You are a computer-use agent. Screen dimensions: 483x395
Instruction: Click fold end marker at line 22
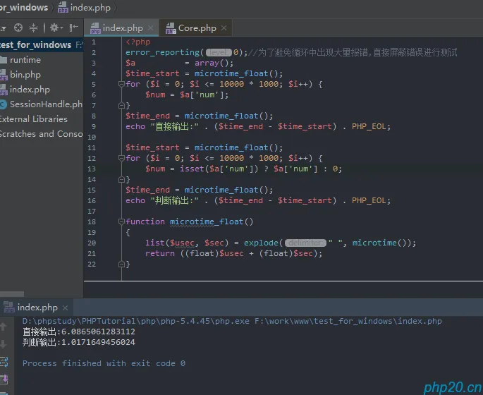pos(121,264)
